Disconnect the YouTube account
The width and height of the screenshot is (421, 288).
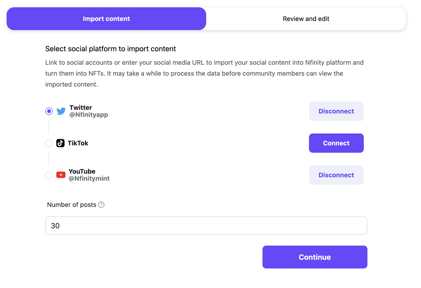click(336, 175)
